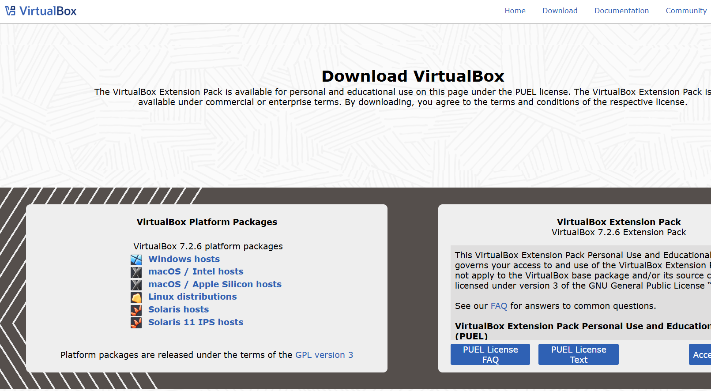
Task: Click the Solaris hosts icon
Action: pyautogui.click(x=136, y=310)
